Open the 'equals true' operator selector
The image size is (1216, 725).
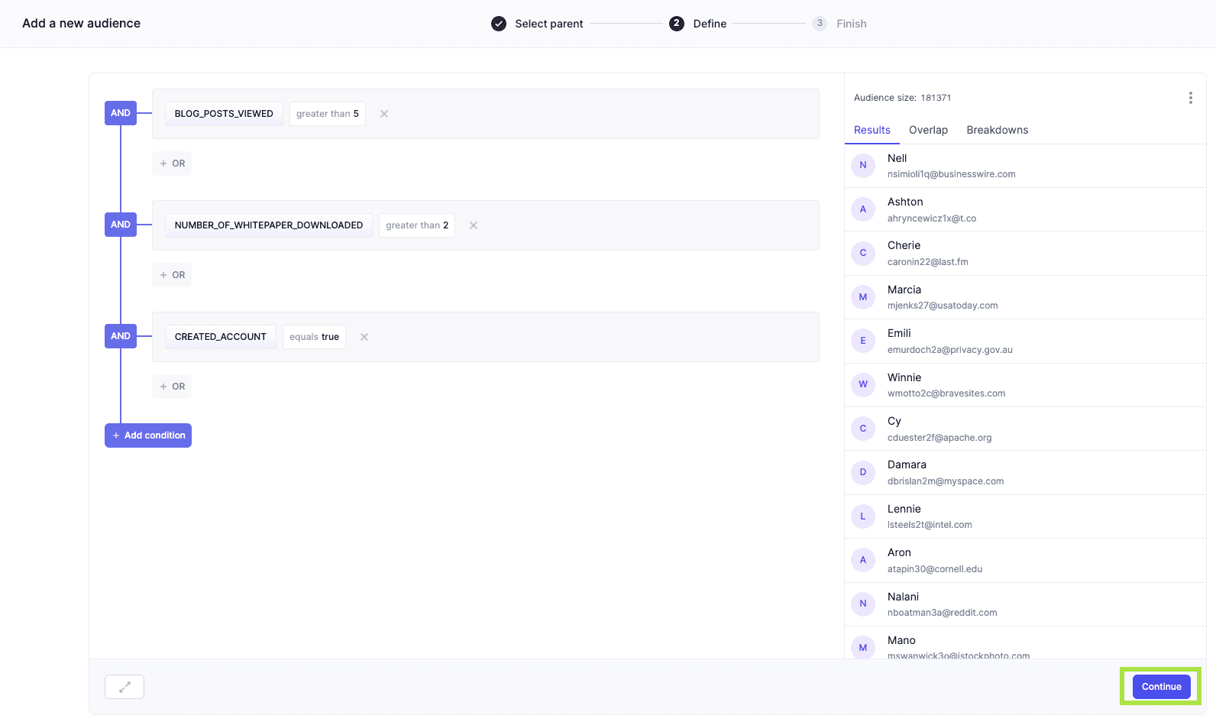(x=314, y=337)
